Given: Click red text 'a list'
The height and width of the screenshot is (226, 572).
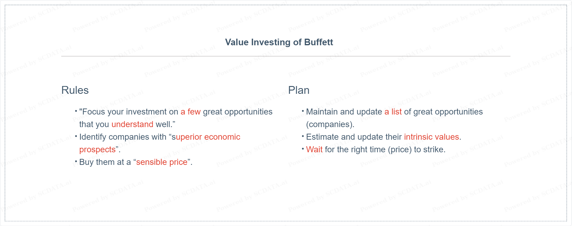Looking at the screenshot, I should (x=393, y=112).
